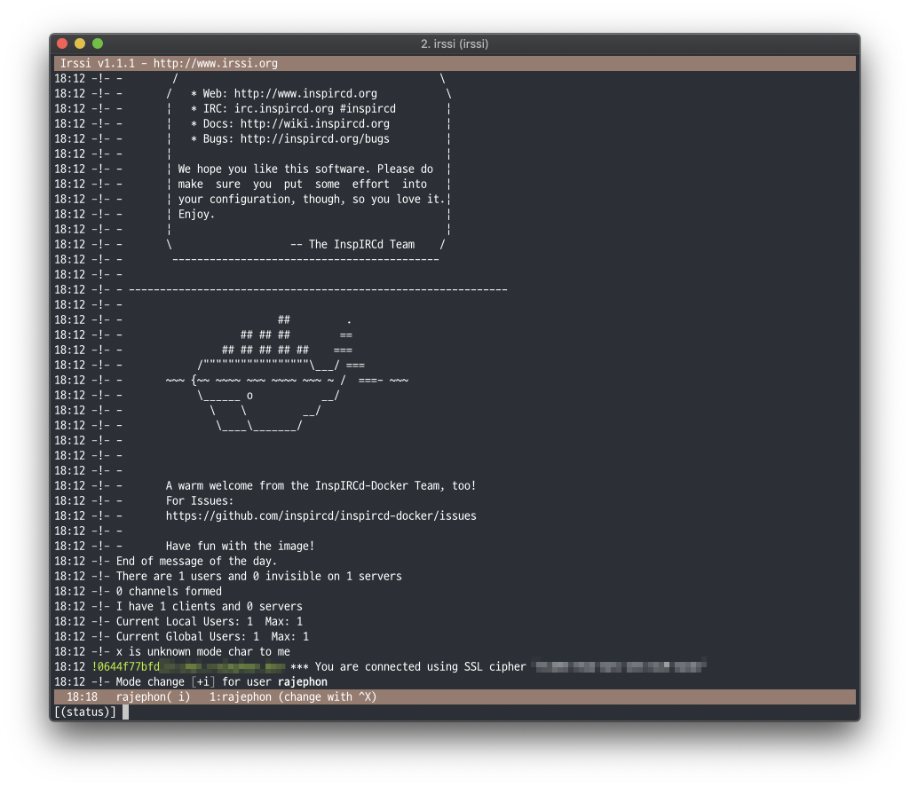
Task: Close the irssi terminal window
Action: pos(63,43)
